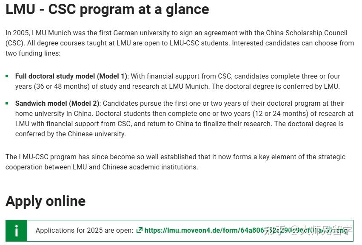Click the green info box left edge
This screenshot has height=245, width=362.
[x=6, y=231]
